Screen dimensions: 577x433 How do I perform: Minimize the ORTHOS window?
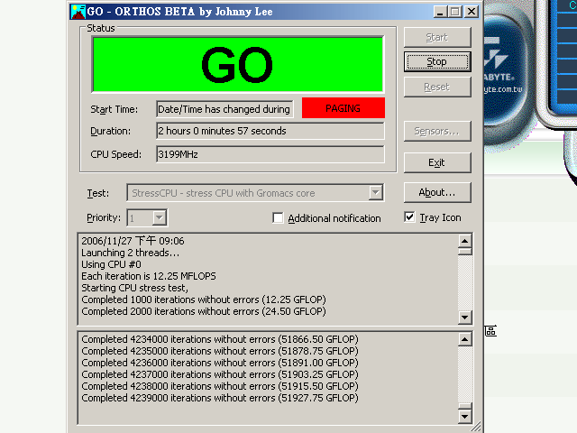[440, 12]
